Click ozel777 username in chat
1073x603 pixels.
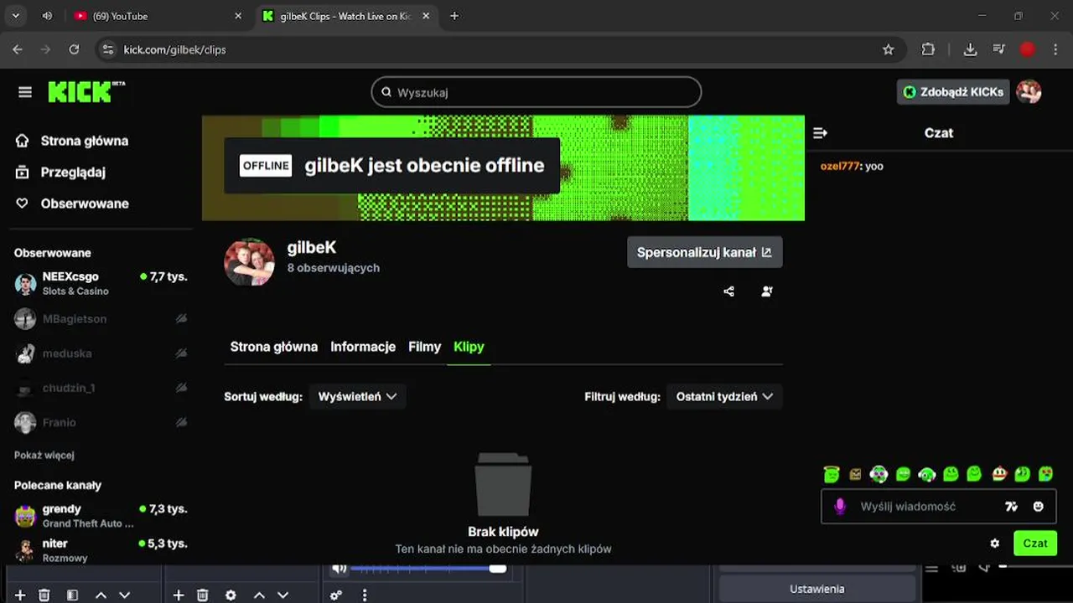(x=840, y=167)
